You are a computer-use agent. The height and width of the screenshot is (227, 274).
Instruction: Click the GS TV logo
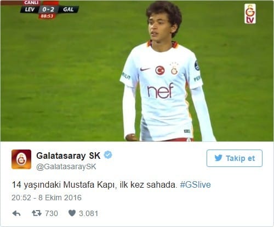pos(250,14)
